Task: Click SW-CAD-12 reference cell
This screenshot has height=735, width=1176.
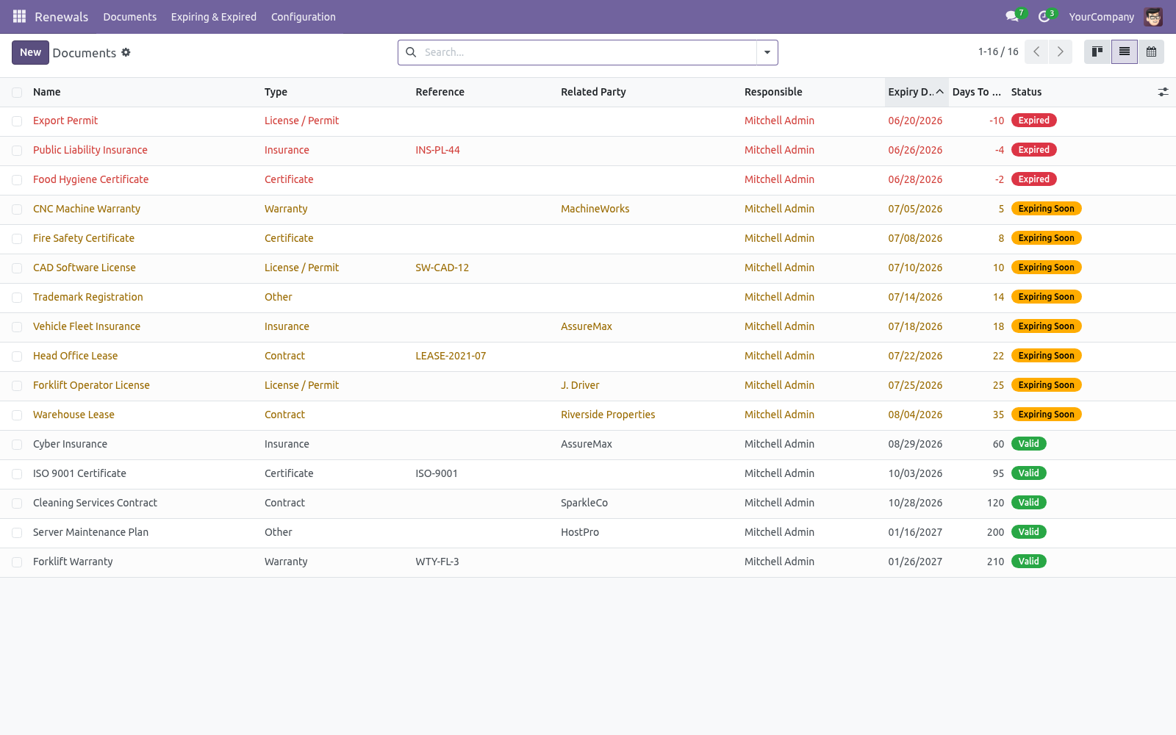Action: pyautogui.click(x=442, y=268)
